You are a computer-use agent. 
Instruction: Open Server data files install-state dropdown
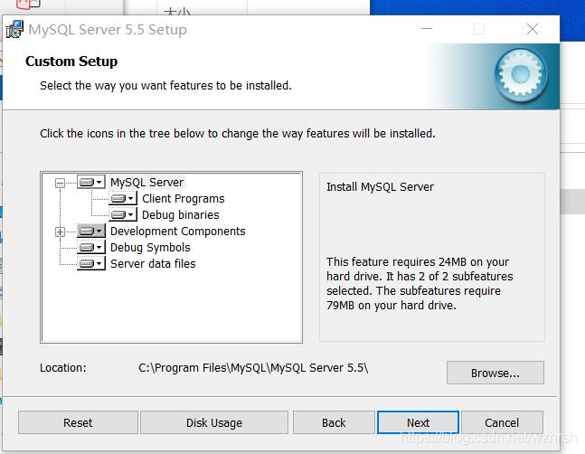click(x=91, y=264)
